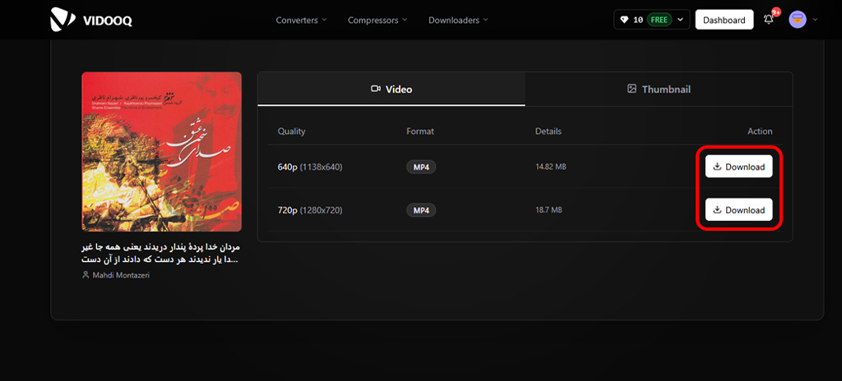Expand the Compressors menu
This screenshot has height=381, width=842.
(x=377, y=20)
